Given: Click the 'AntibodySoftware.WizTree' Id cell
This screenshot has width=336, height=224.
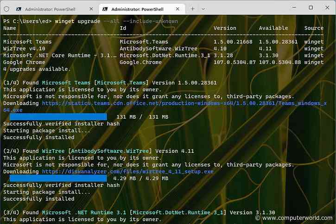Looking at the screenshot, I should tap(158, 48).
